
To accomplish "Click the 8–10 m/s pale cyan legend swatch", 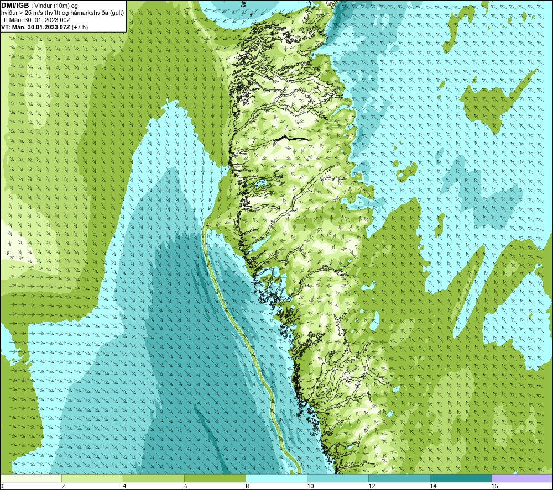I will point(276,478).
